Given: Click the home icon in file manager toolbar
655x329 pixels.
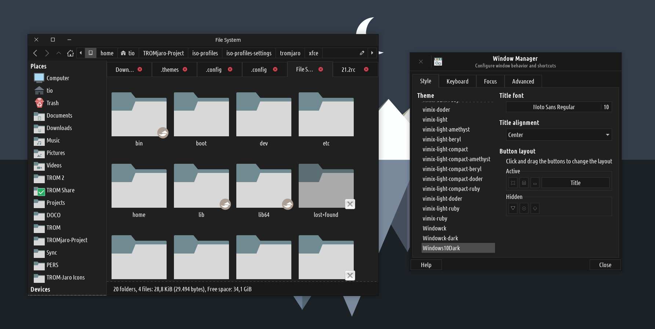Looking at the screenshot, I should click(70, 53).
